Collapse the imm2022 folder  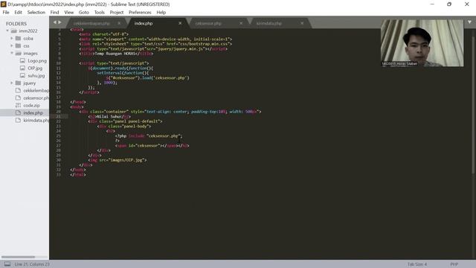click(7, 31)
